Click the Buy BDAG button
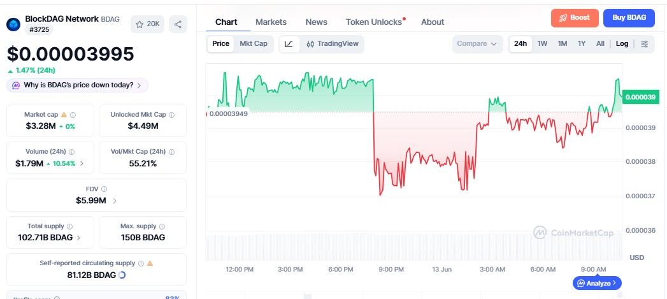This screenshot has height=299, width=667. point(629,18)
